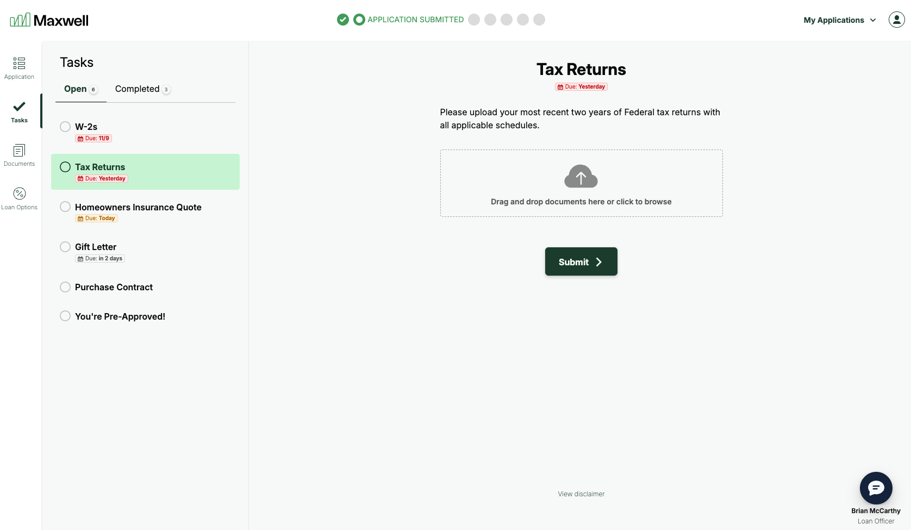The image size is (911, 530).
Task: Open Loan Options percent icon
Action: tap(19, 194)
